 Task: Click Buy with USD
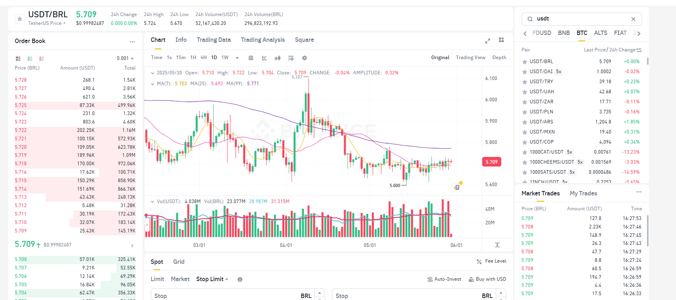click(487, 279)
